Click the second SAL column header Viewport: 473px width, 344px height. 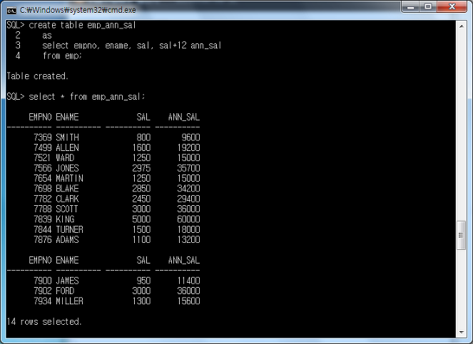pyautogui.click(x=143, y=261)
